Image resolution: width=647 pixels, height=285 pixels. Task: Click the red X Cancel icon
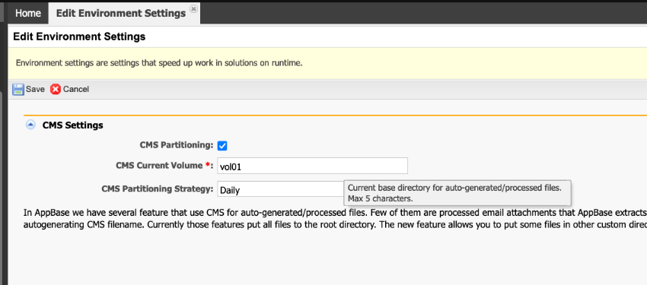pos(56,90)
